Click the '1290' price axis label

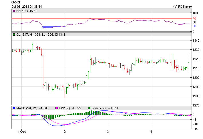point(196,87)
